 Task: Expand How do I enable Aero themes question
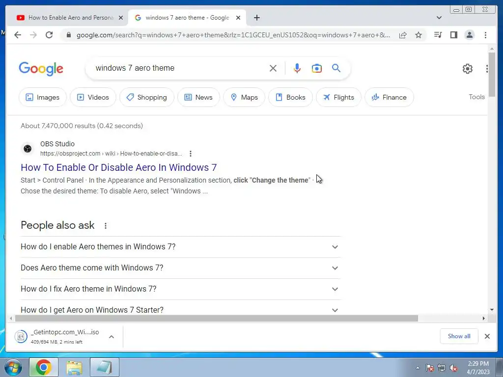(x=181, y=247)
